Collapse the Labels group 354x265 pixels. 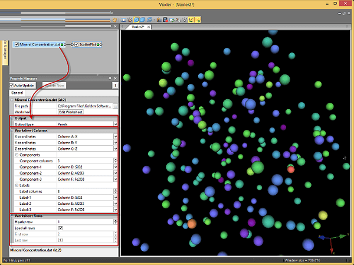click(17, 185)
